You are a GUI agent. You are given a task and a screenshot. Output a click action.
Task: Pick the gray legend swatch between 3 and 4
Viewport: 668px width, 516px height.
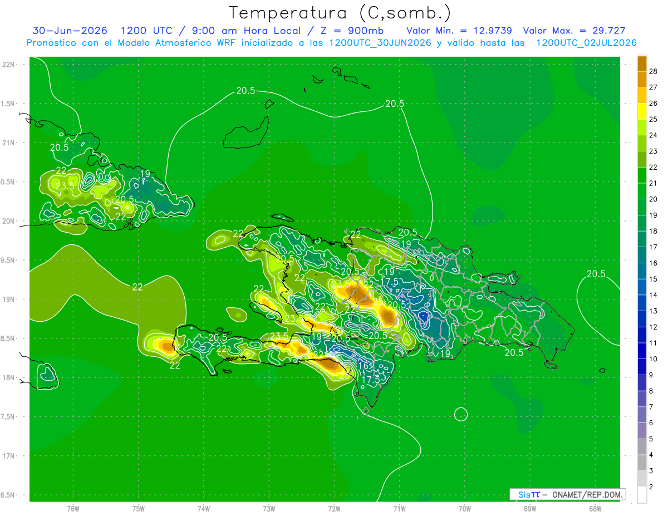pos(642,463)
